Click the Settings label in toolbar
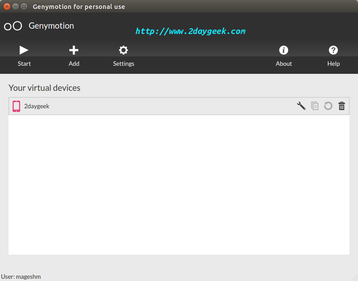Image resolution: width=358 pixels, height=281 pixels. pos(124,64)
